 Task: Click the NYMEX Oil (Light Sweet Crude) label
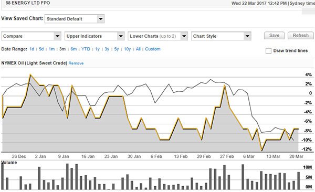tap(34, 63)
